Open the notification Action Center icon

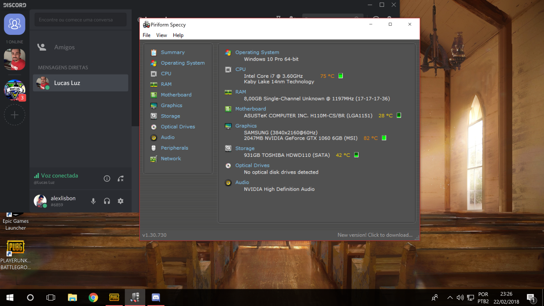pos(531,297)
